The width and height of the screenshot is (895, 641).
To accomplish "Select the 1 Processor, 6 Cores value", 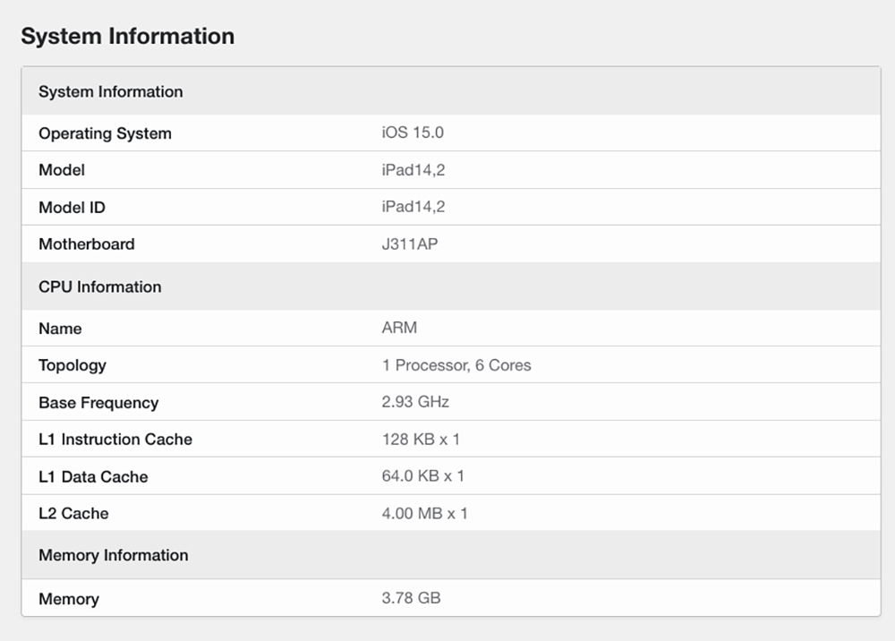I will pos(456,364).
